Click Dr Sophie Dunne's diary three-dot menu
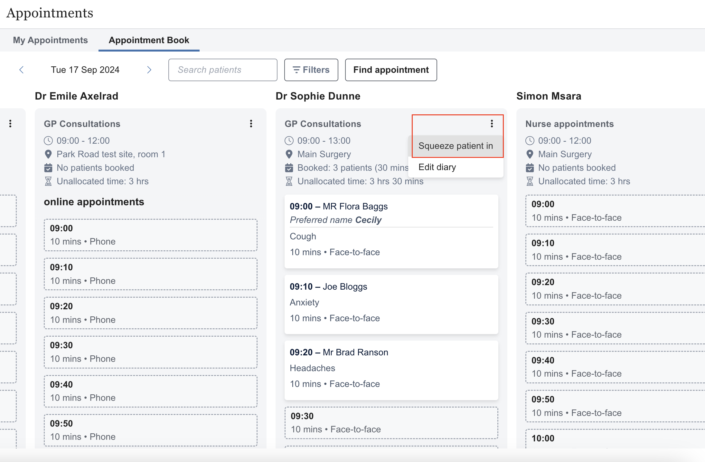This screenshot has width=705, height=462. pos(492,124)
